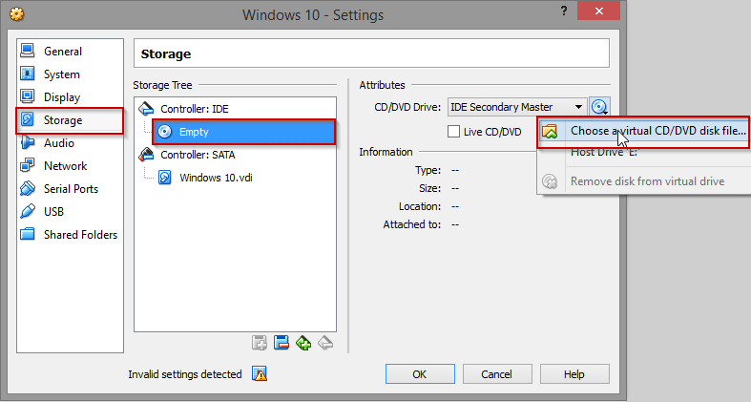Click the remove controller icon below storage tree
Screen dimensions: 751x402
pyautogui.click(x=325, y=343)
